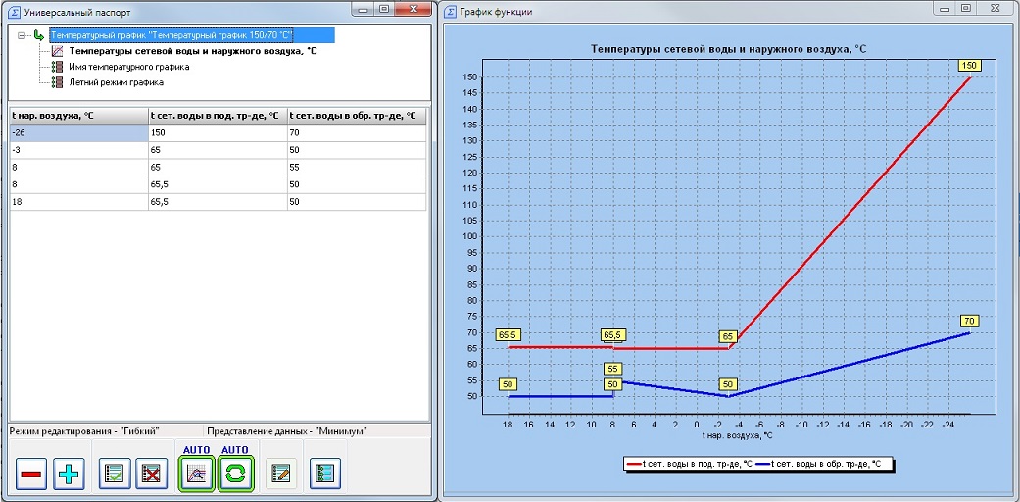
Task: Click the red minus delete-row button
Action: [30, 474]
